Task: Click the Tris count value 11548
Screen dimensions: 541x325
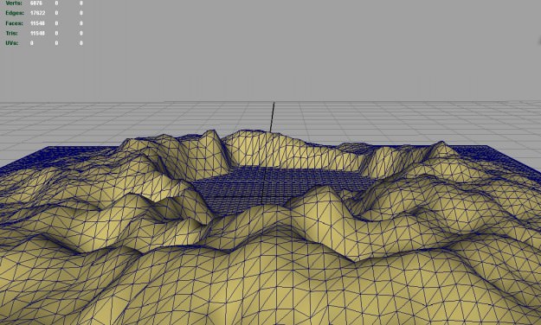Action: [37, 33]
